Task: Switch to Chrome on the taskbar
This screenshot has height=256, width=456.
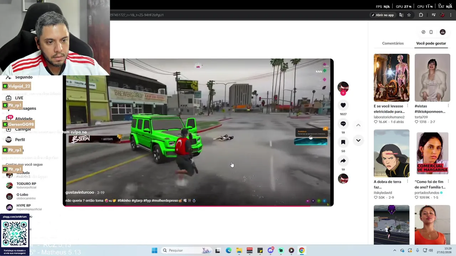Action: 302,250
